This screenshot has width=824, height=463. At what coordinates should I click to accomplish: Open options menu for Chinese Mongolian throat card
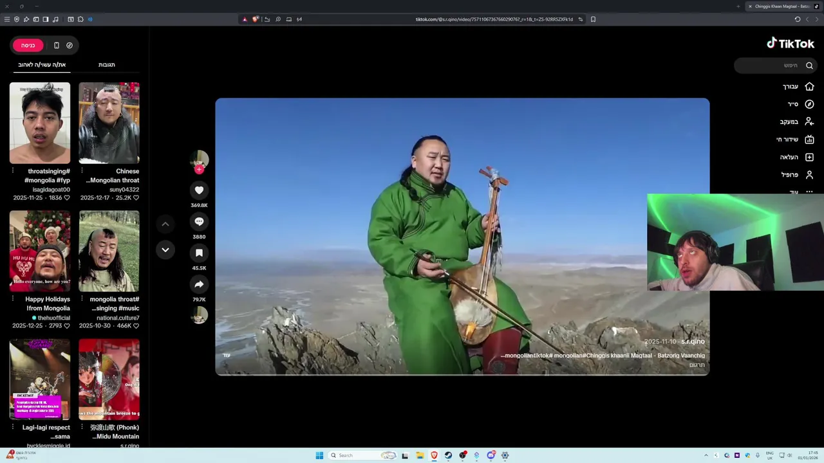82,171
